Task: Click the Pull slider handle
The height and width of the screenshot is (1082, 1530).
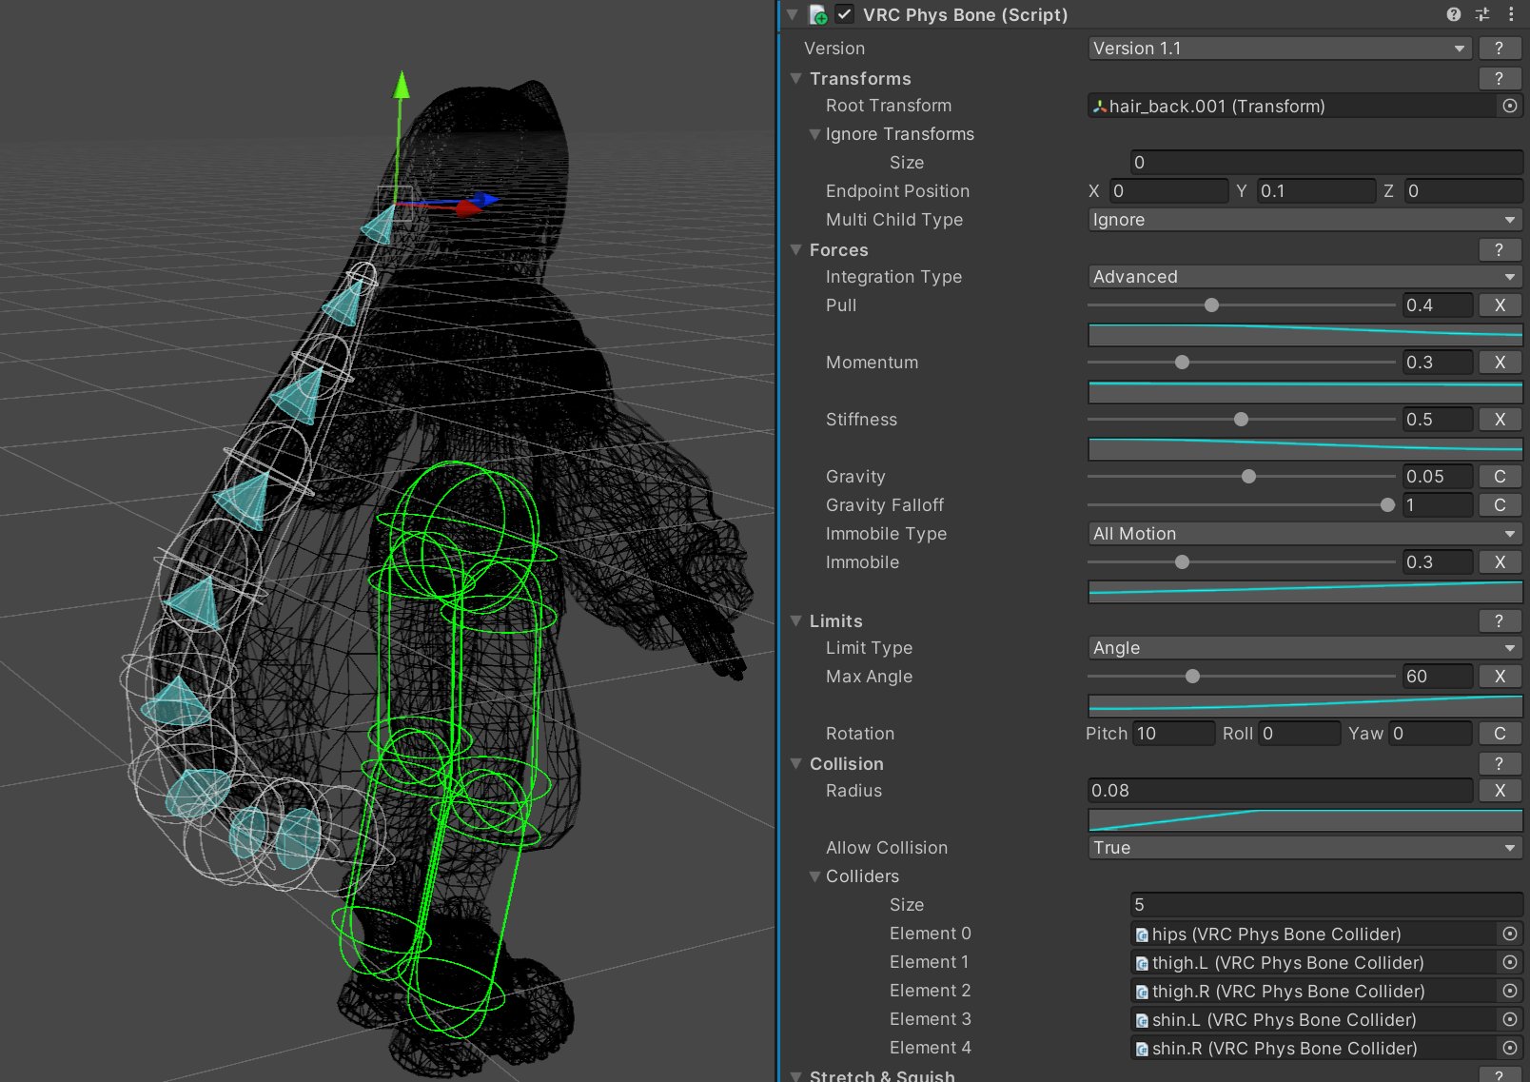Action: tap(1211, 305)
